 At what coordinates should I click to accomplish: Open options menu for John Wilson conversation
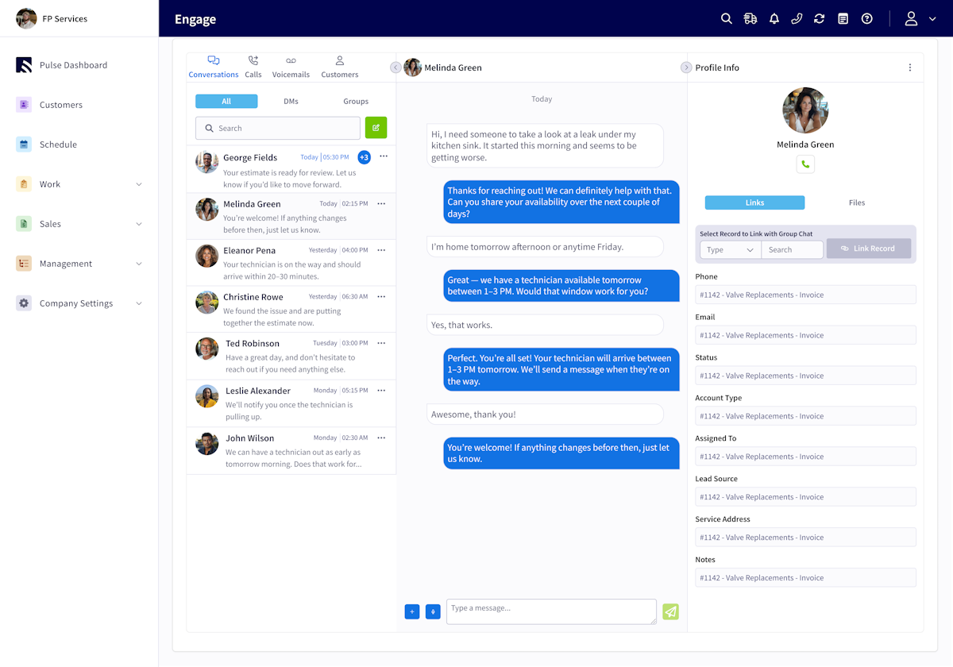tap(381, 438)
